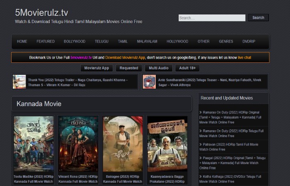Open the Thank You trailer thumbnail
The height and width of the screenshot is (186, 290).
click(x=19, y=81)
